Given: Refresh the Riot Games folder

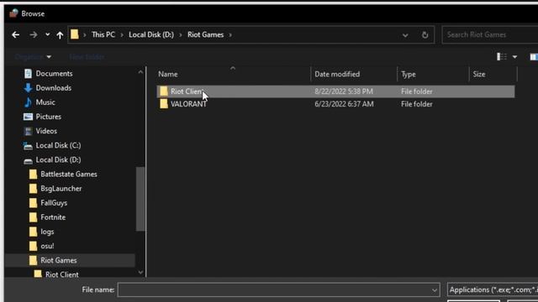Looking at the screenshot, I should click(425, 34).
